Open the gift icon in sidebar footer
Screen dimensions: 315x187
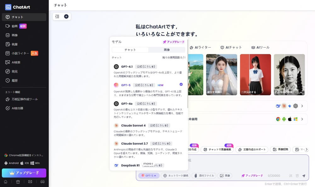click(x=18, y=182)
